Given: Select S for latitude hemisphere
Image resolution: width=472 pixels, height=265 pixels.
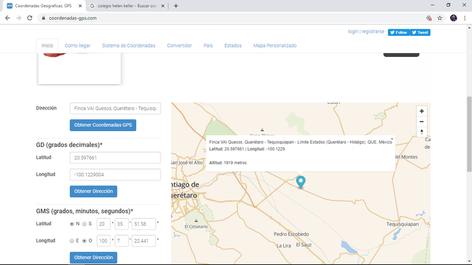Looking at the screenshot, I should (x=84, y=224).
